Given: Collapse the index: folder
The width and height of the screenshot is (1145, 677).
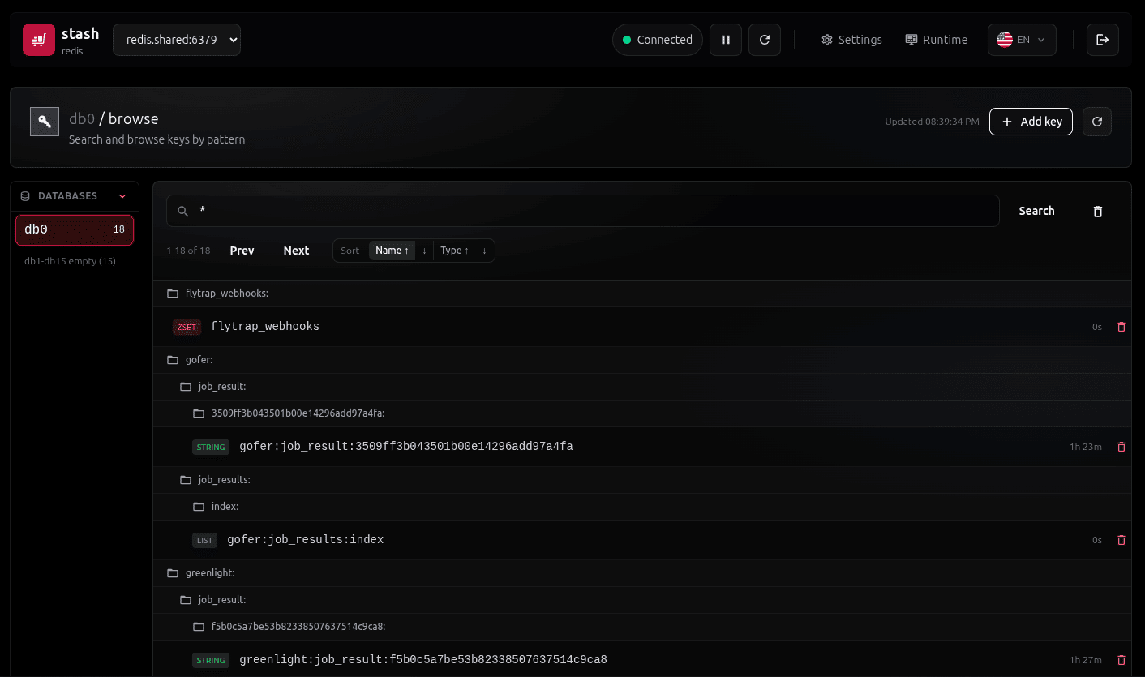Looking at the screenshot, I should point(641,507).
